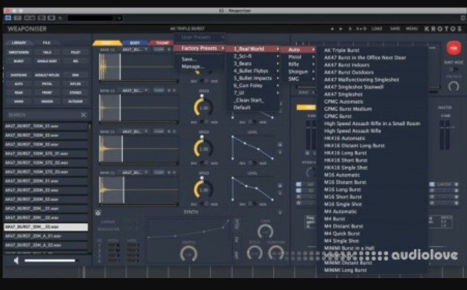Select AK47_BURST_200M_01.wav in the file list

(x=46, y=181)
